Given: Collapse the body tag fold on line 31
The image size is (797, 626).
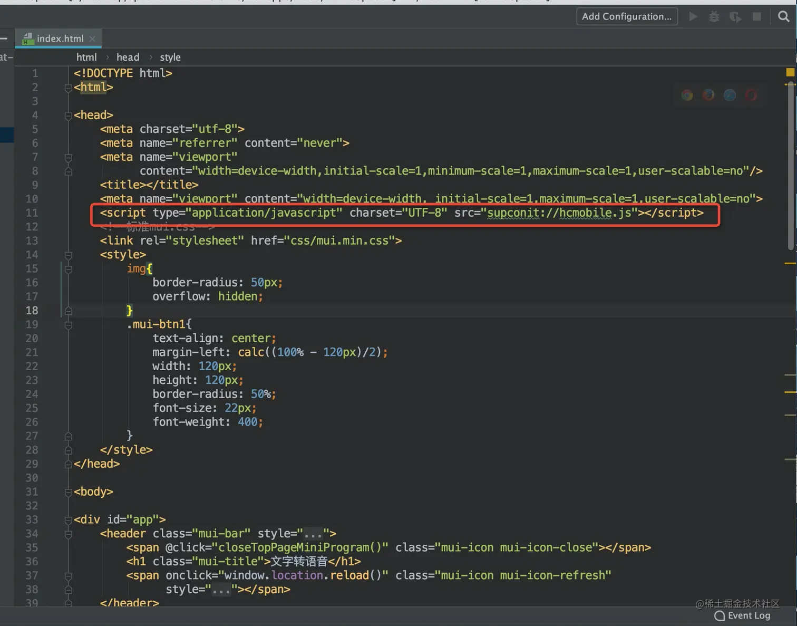Looking at the screenshot, I should click(68, 492).
